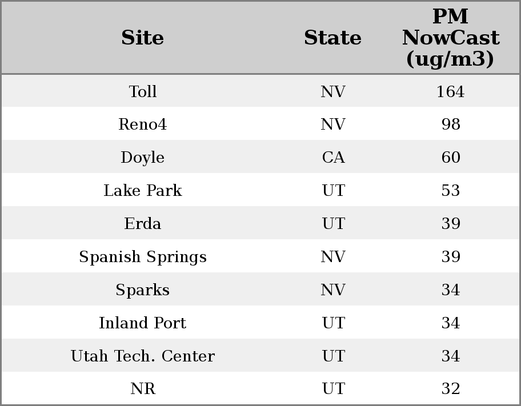
Task: Click the CA state cell
Action: (x=333, y=158)
